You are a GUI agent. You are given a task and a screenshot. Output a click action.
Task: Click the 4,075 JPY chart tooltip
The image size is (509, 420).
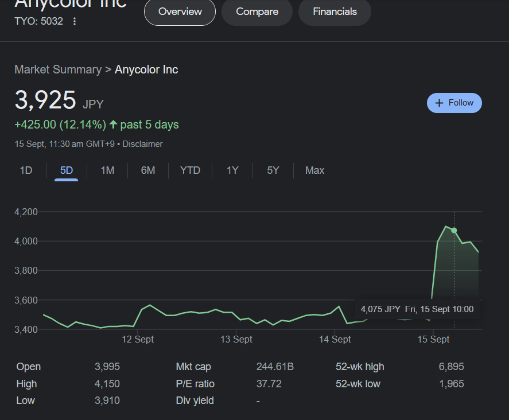pos(417,309)
